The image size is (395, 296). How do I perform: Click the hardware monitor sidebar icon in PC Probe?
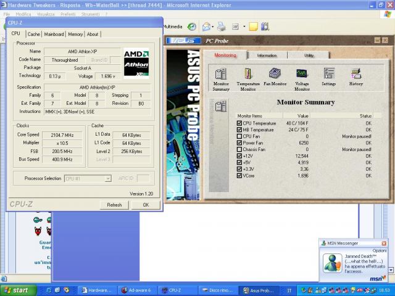(221, 105)
